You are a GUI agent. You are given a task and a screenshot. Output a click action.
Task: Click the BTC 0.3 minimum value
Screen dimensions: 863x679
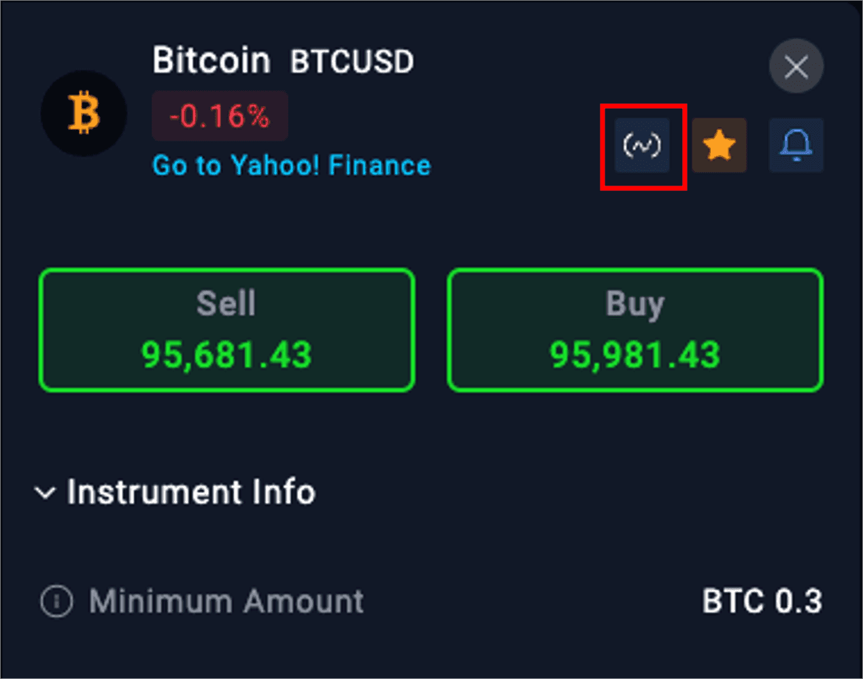[762, 602]
